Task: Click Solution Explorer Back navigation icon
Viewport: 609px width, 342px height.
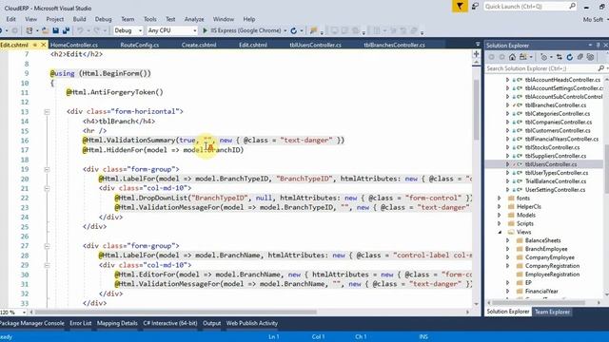Action: point(492,57)
